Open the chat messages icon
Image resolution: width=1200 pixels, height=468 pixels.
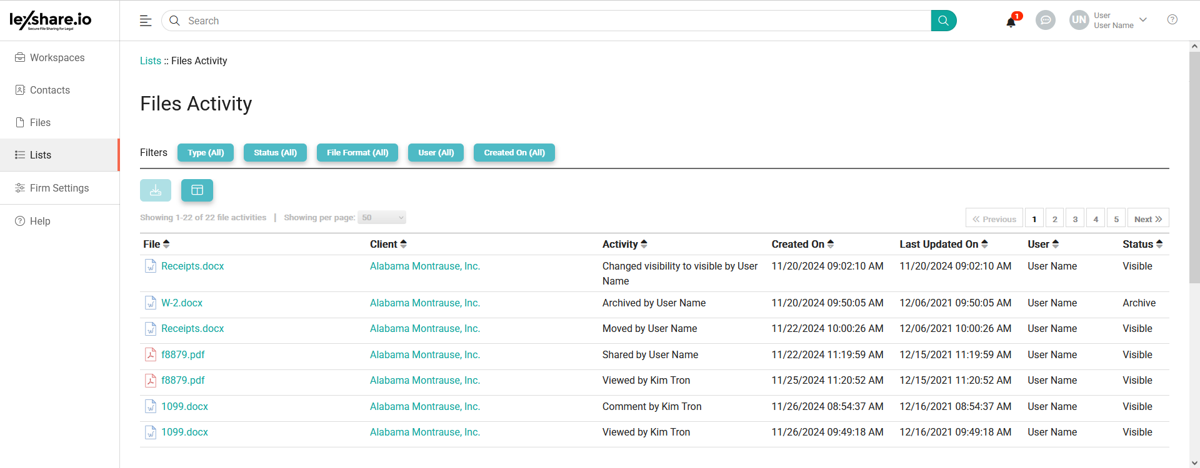pyautogui.click(x=1045, y=21)
